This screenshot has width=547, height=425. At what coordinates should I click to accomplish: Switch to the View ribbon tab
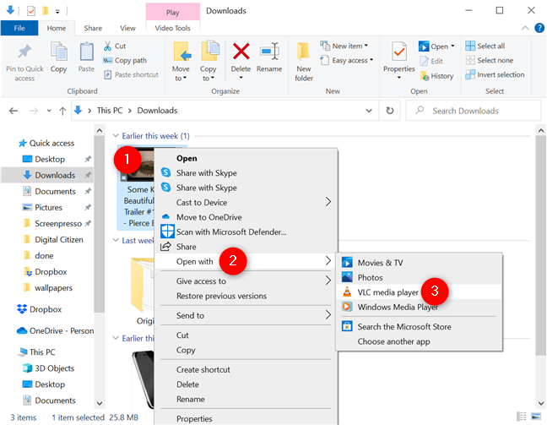click(127, 28)
